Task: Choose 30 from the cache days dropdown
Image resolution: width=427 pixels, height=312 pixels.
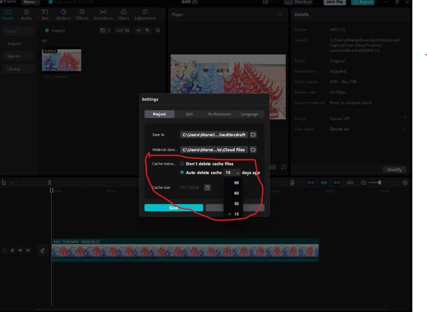Action: click(236, 203)
